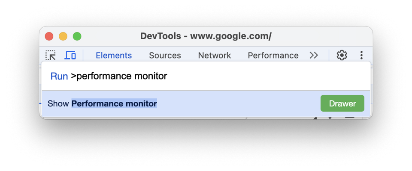Click the typed '>performance monitor' query text
Image resolution: width=412 pixels, height=171 pixels.
pos(119,76)
